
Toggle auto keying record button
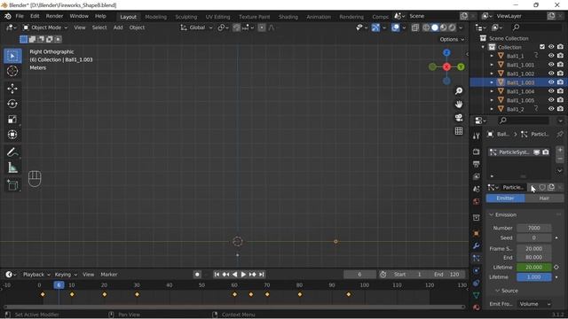coord(197,275)
